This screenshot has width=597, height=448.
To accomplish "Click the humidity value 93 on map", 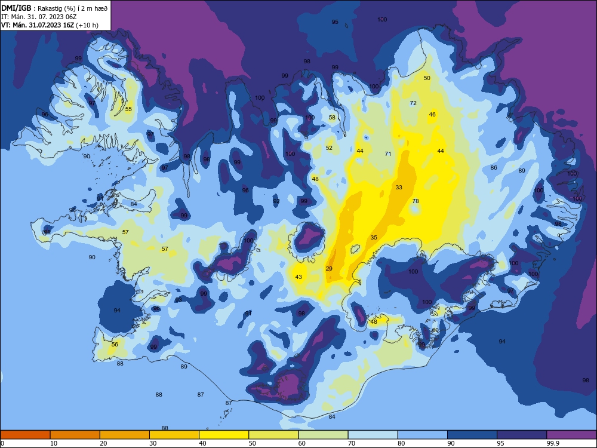I will [179, 300].
